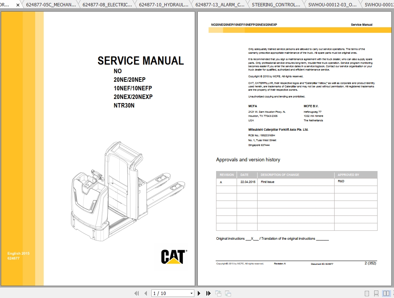Image resolution: width=394 pixels, height=298 pixels.
Task: Select continuous scrolling layout mode
Action: click(376, 293)
